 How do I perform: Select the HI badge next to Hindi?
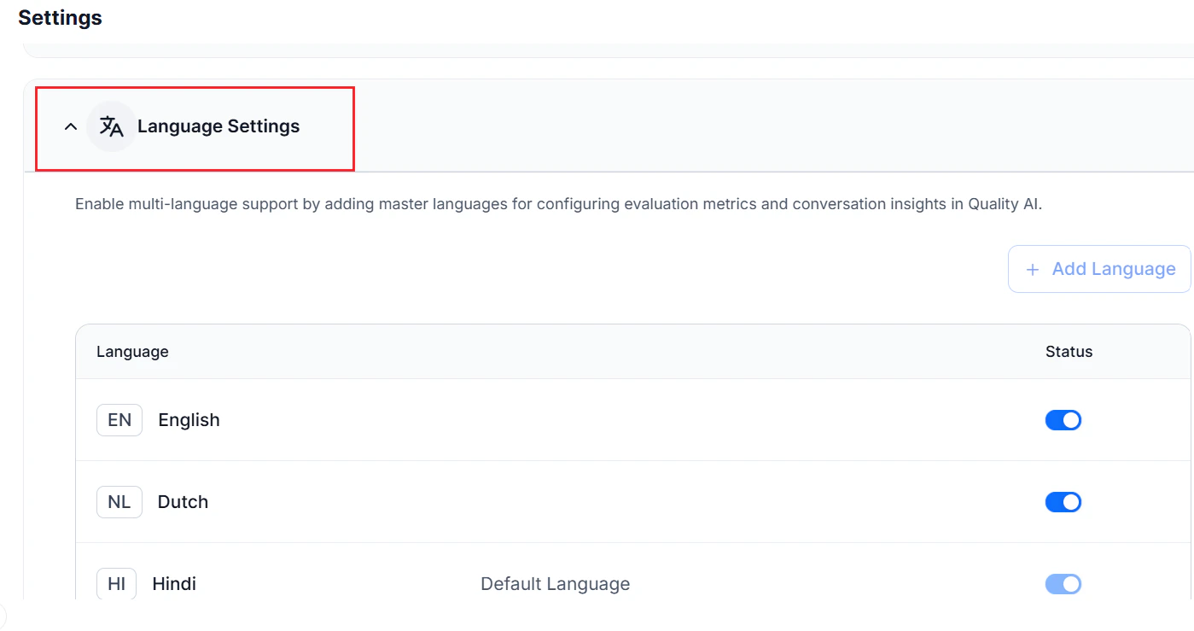tap(116, 583)
